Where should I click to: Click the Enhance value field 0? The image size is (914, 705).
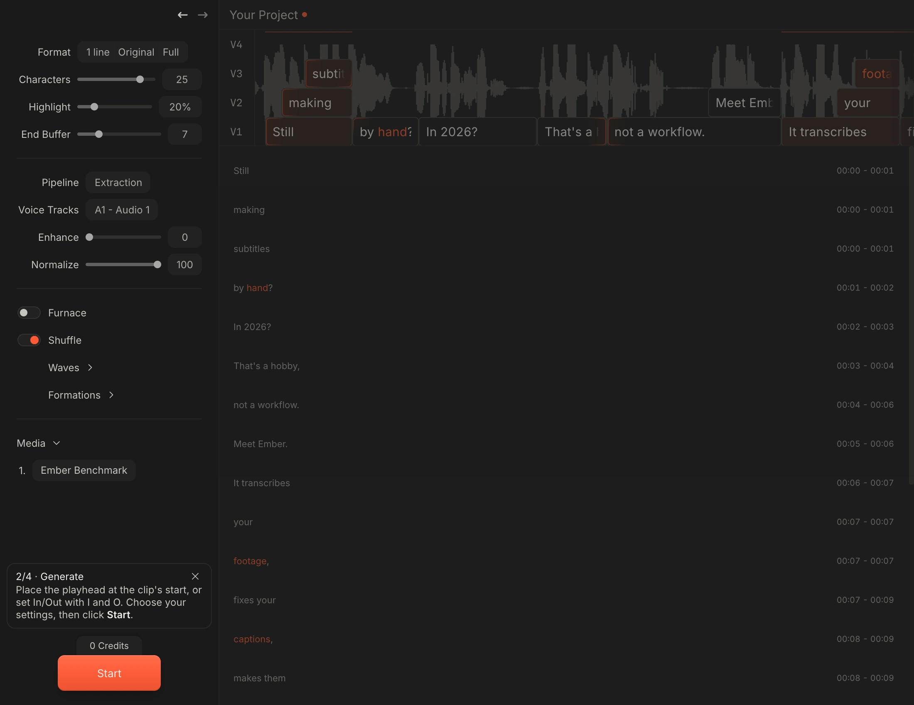coord(184,237)
